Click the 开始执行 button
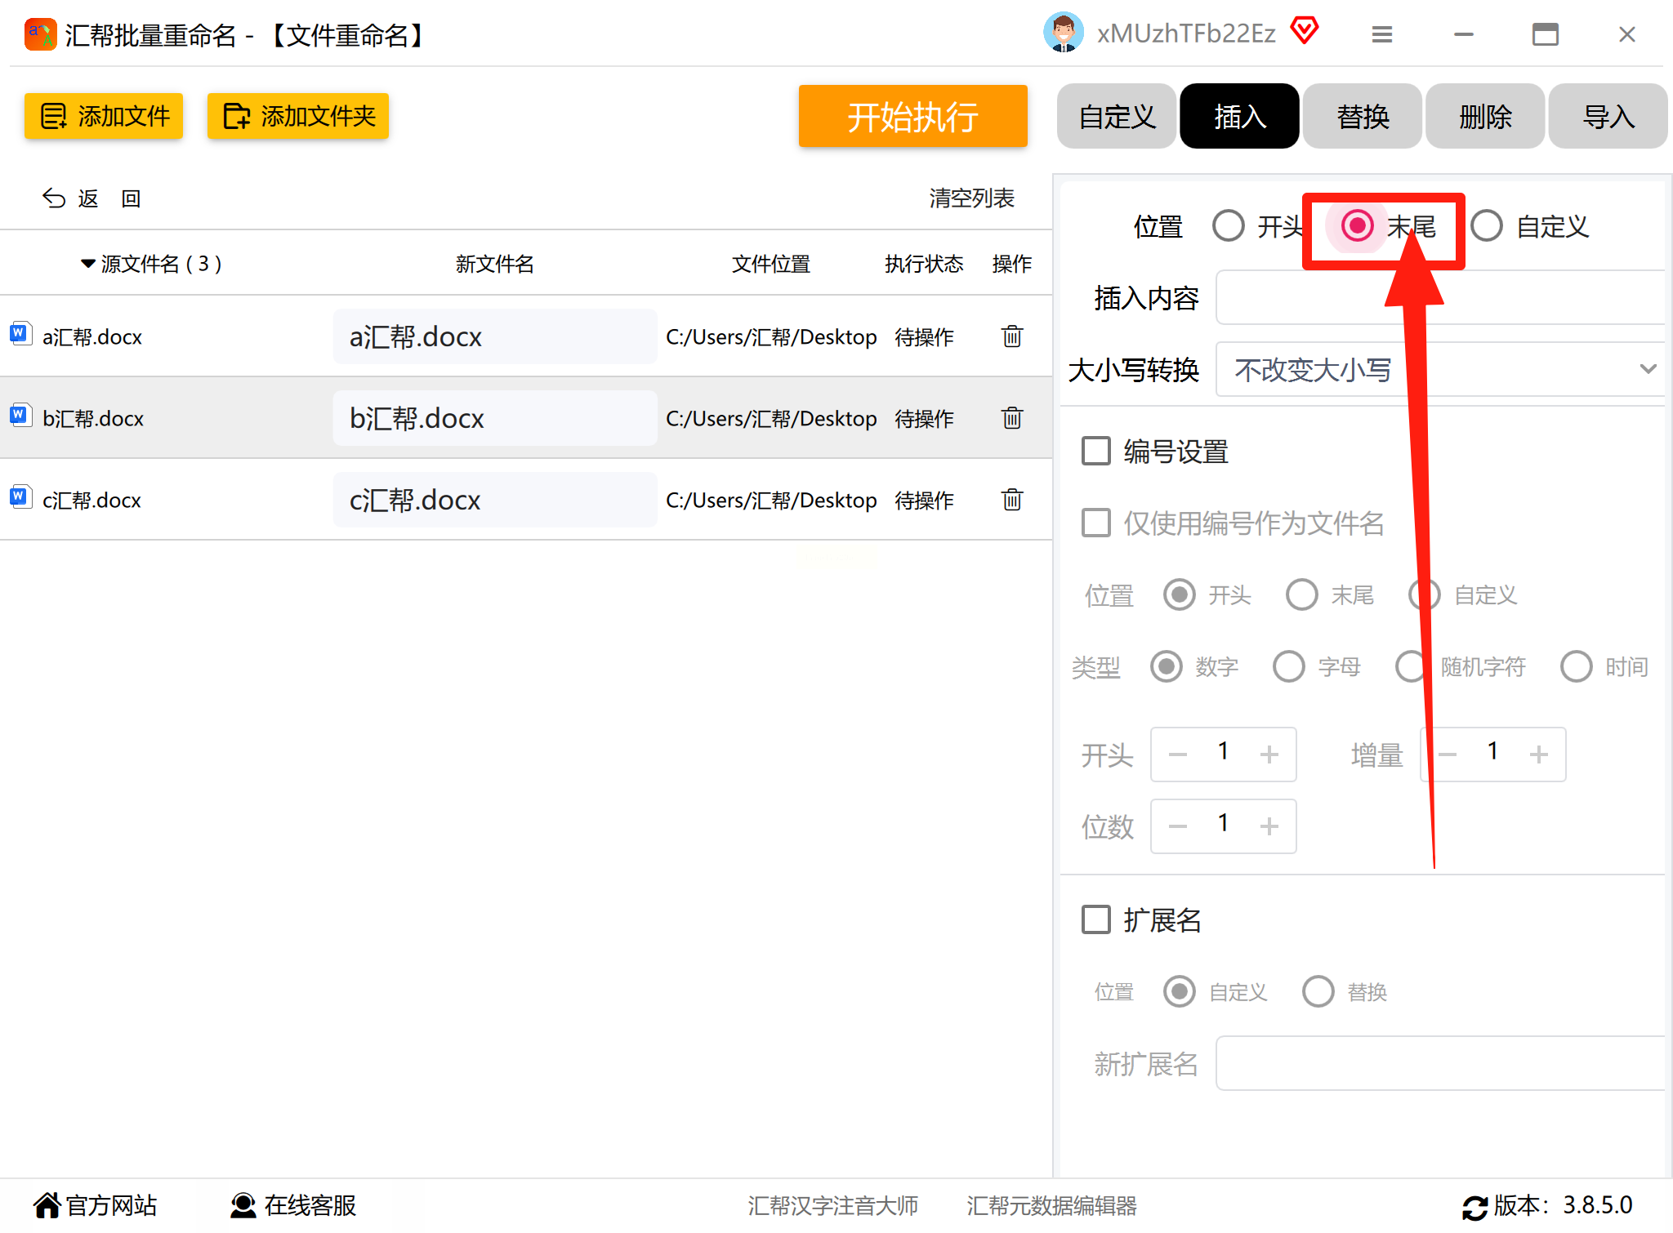Viewport: 1673px width, 1233px height. point(912,117)
